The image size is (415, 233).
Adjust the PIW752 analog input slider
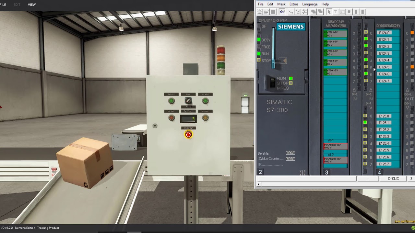pyautogui.click(x=335, y=34)
